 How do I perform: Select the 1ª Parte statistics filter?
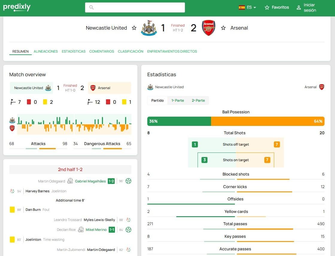[178, 100]
